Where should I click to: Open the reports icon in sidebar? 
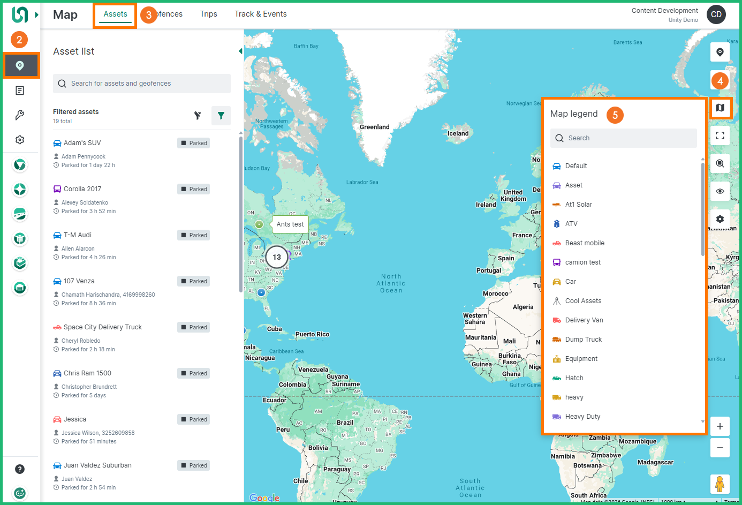click(20, 91)
